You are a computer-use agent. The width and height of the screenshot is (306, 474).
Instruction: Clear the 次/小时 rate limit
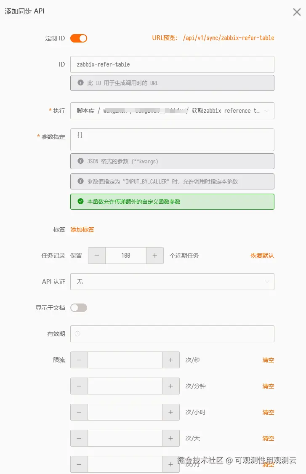(x=268, y=412)
